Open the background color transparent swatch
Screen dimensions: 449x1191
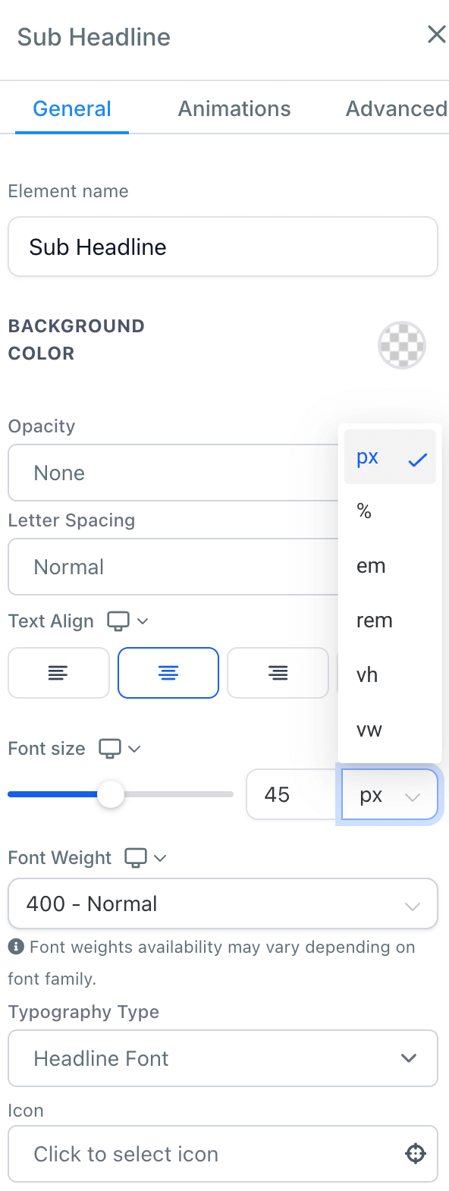point(402,345)
